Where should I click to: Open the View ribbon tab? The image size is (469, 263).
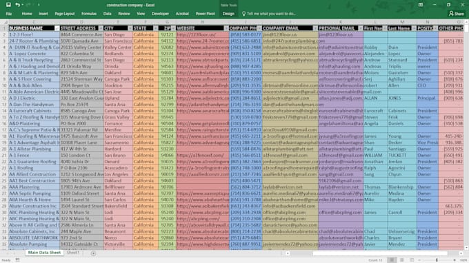(x=141, y=14)
